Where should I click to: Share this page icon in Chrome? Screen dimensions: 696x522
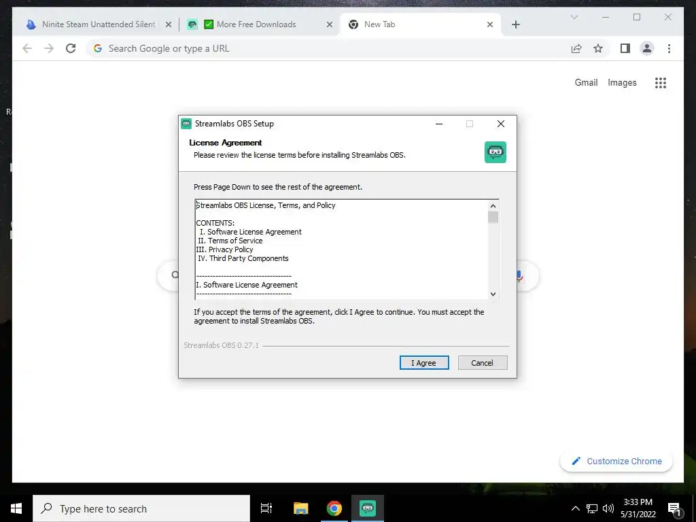click(576, 48)
